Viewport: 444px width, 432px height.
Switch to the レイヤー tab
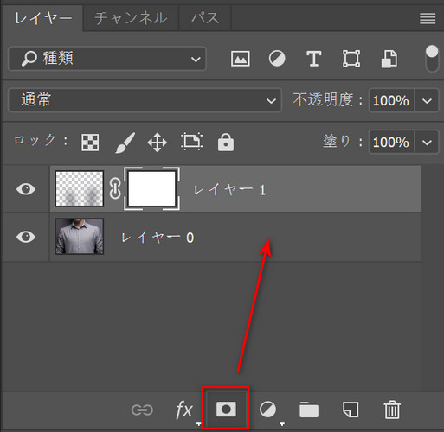tap(43, 18)
